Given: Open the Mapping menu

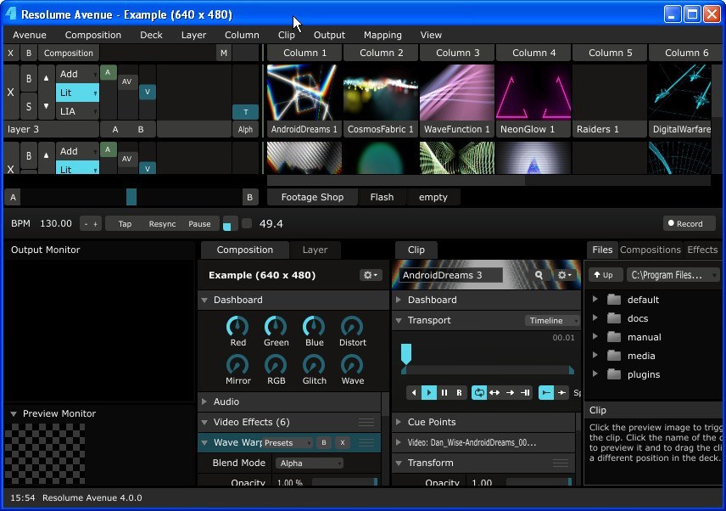Looking at the screenshot, I should 383,35.
